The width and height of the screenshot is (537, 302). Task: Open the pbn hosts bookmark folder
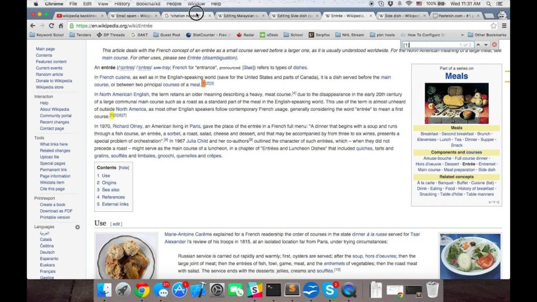coord(382,35)
